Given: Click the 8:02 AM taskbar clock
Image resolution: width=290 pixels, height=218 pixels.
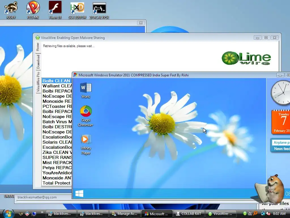Looking at the screenshot, I should [279, 213].
